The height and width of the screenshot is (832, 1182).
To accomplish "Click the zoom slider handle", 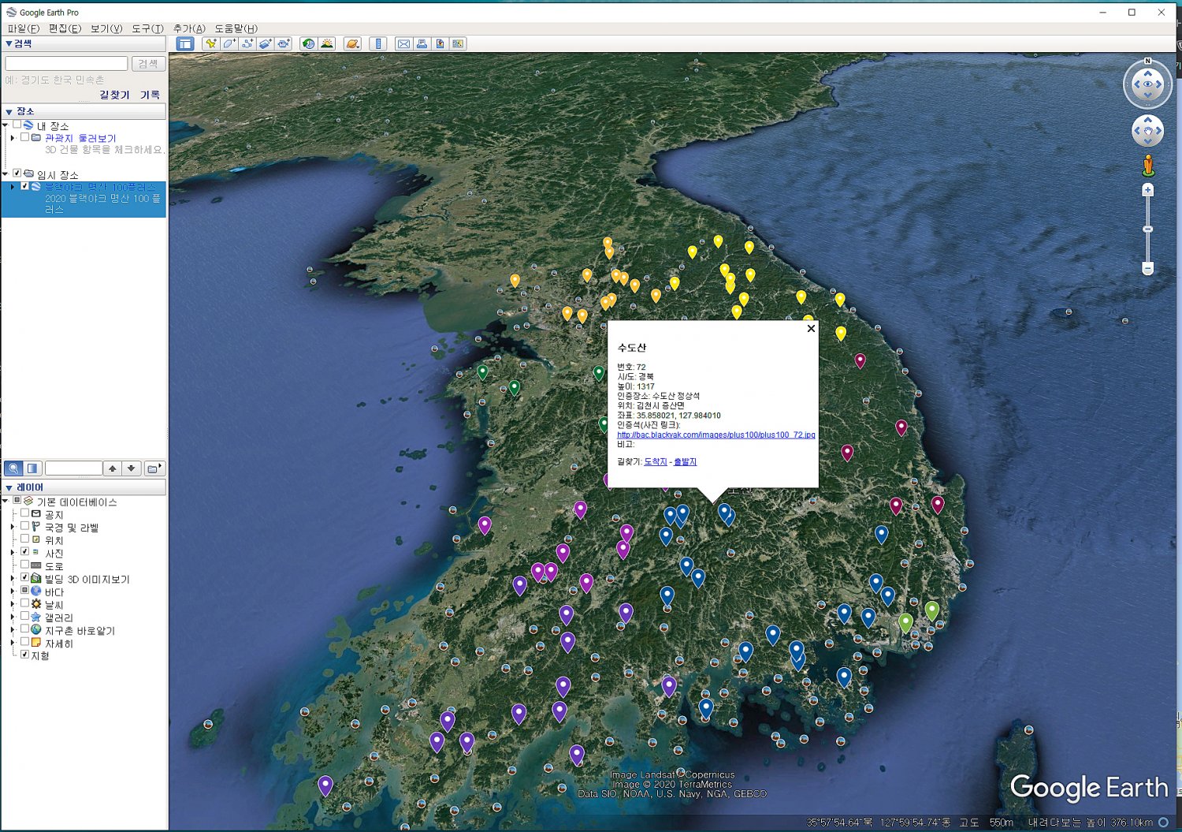I will tap(1148, 229).
